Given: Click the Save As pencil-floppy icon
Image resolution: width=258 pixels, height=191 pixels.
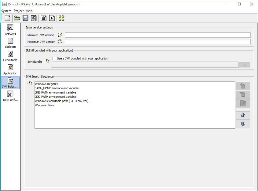Looking at the screenshot, I should click(x=34, y=18).
